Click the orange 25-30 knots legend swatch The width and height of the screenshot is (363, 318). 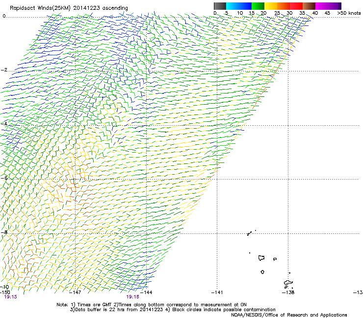coord(284,6)
